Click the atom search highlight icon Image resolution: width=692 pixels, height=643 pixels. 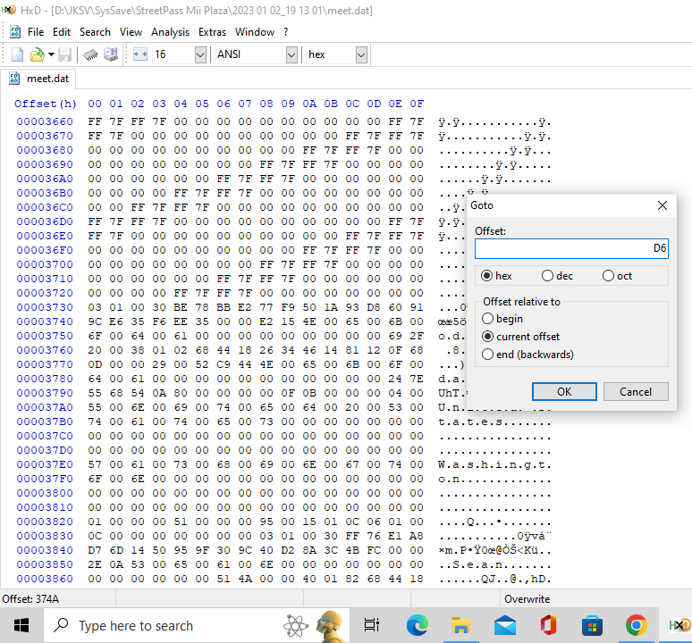(295, 625)
